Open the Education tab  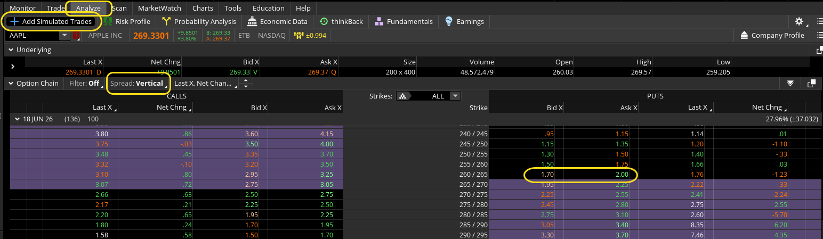point(269,8)
